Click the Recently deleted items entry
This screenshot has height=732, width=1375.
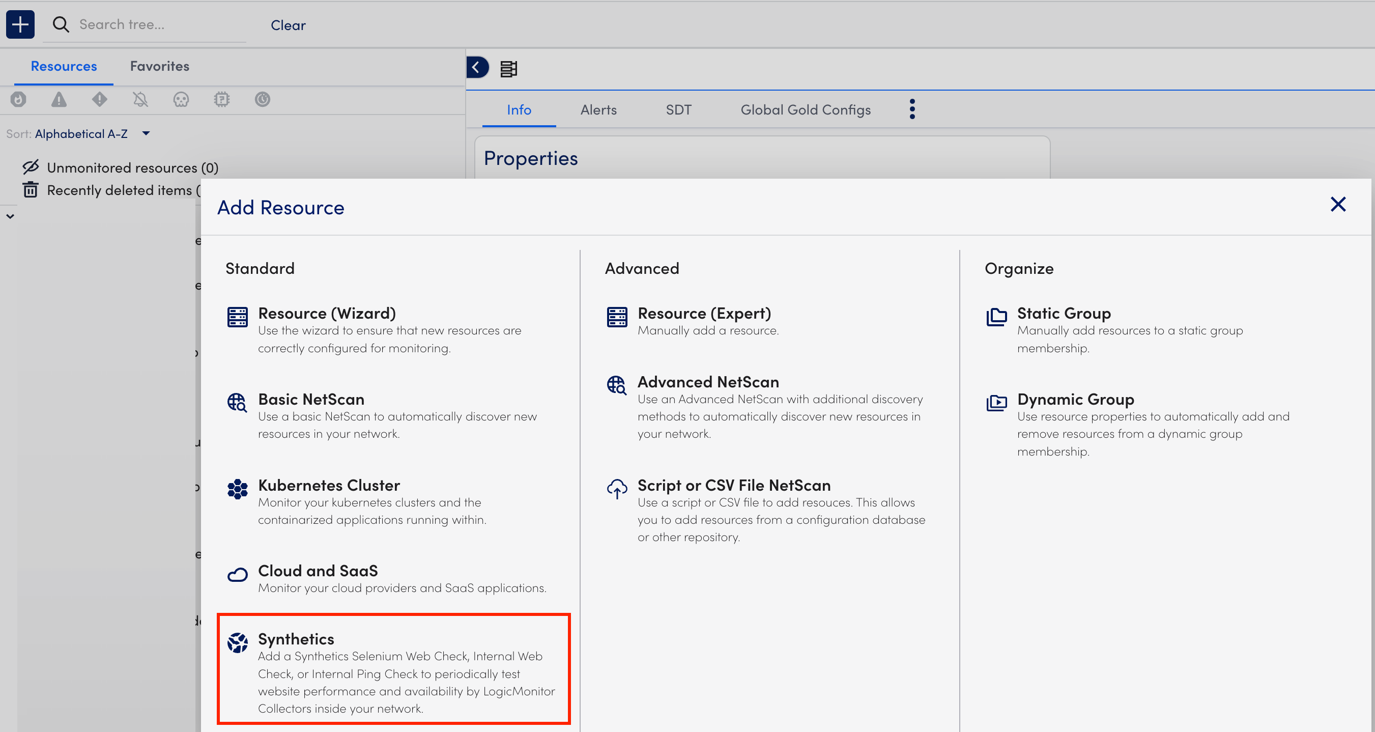(x=123, y=190)
